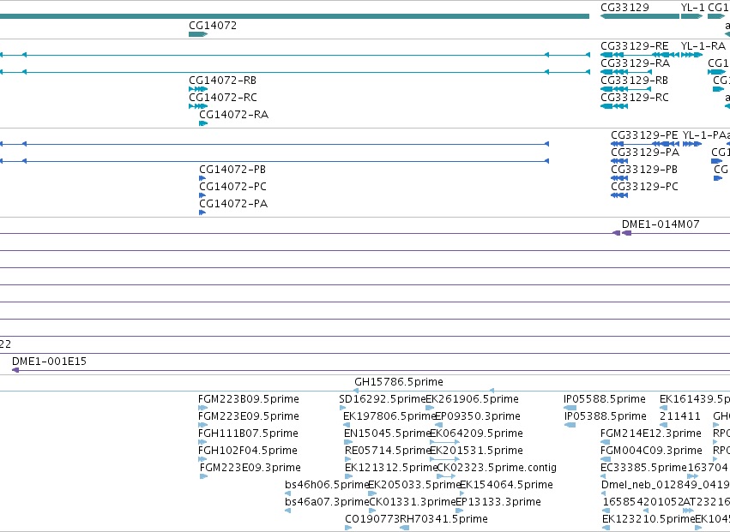Select protein CG33129-PB
This screenshot has width=730, height=532.
tap(644, 170)
